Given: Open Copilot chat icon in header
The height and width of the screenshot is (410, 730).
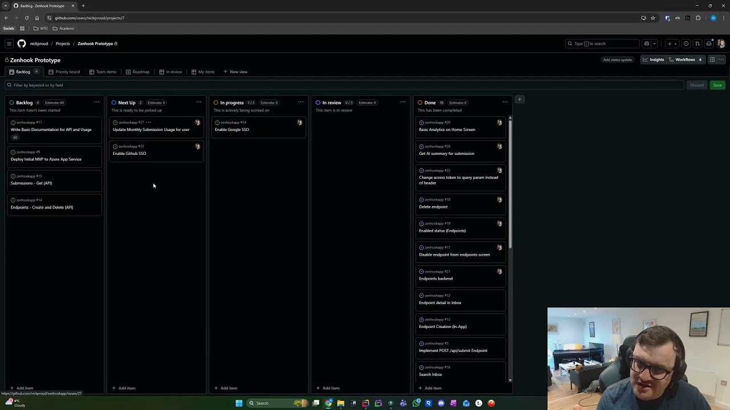Looking at the screenshot, I should [647, 43].
